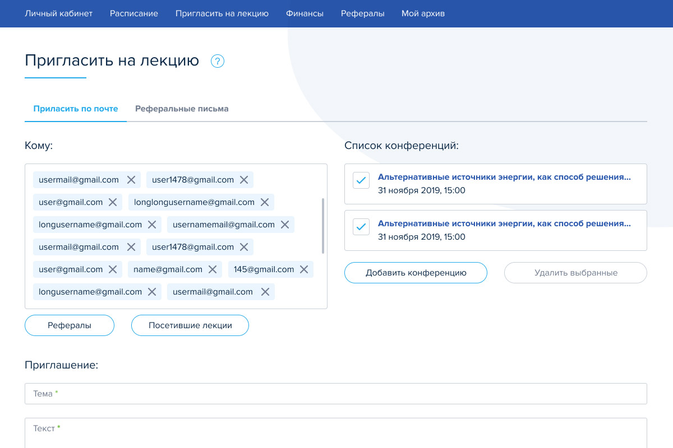Delete the usernamemail@gmail.com recipient chip
The image size is (673, 448).
(x=285, y=225)
